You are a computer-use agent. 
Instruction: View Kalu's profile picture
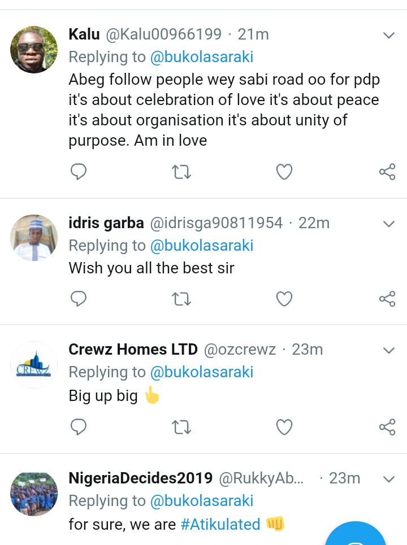coord(34,50)
